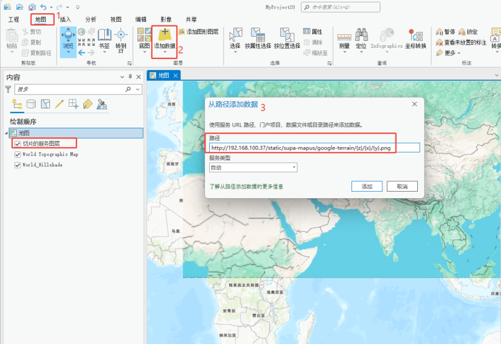
Task: Click the 路径 URL input field
Action: pyautogui.click(x=314, y=148)
